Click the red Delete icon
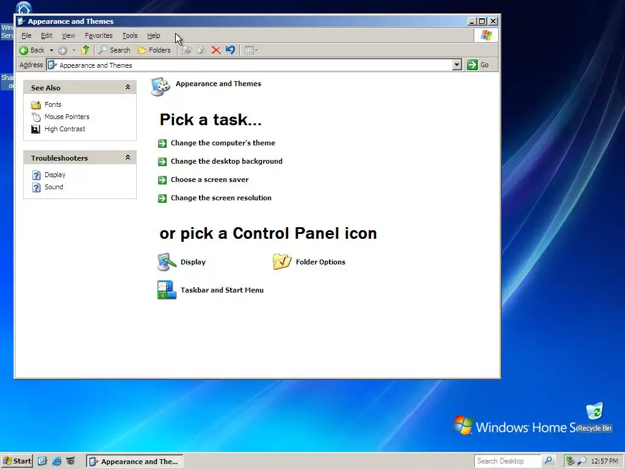The height and width of the screenshot is (469, 625). (x=215, y=50)
